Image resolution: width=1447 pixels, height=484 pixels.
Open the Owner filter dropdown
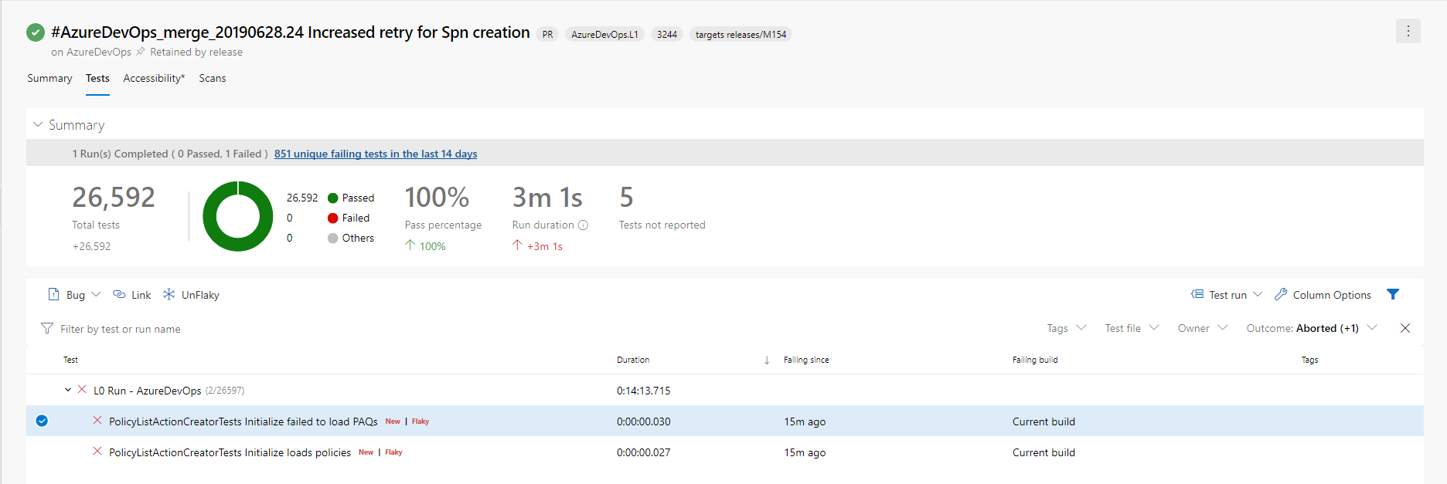1203,328
